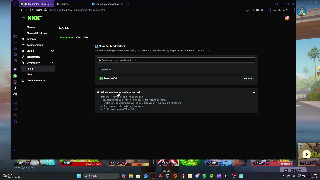Click the KICK logo
This screenshot has width=320, height=180.
(35, 18)
